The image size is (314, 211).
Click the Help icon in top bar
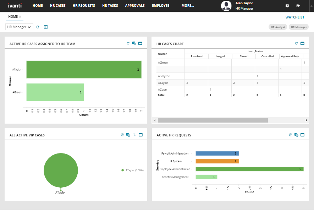click(287, 6)
